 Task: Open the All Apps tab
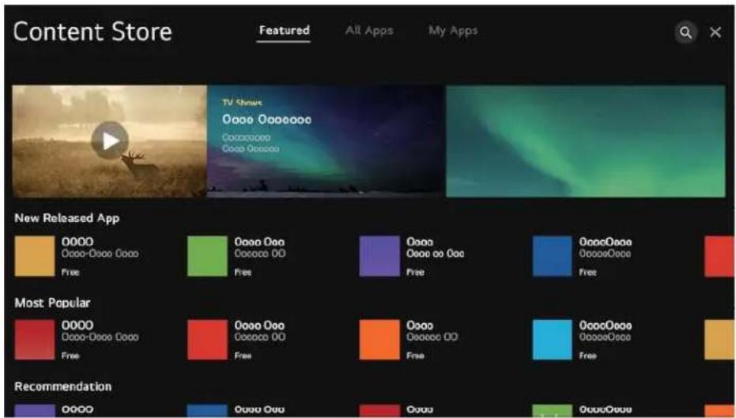click(369, 31)
